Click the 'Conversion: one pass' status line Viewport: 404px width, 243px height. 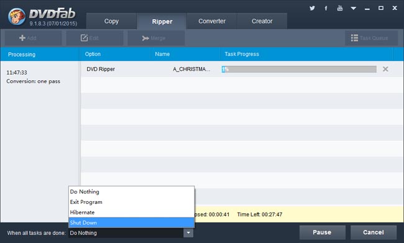click(33, 81)
